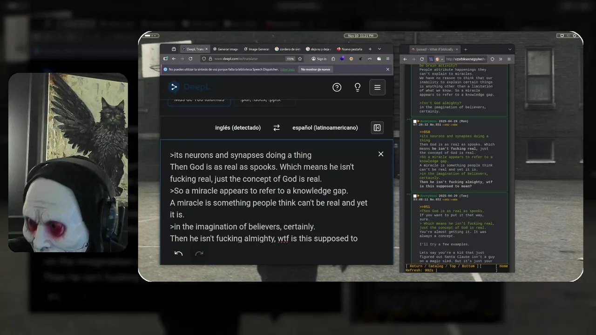Screen dimensions: 596x335
Task: Click the shield icon in /posad/ browser toolbar
Action: pos(492,59)
